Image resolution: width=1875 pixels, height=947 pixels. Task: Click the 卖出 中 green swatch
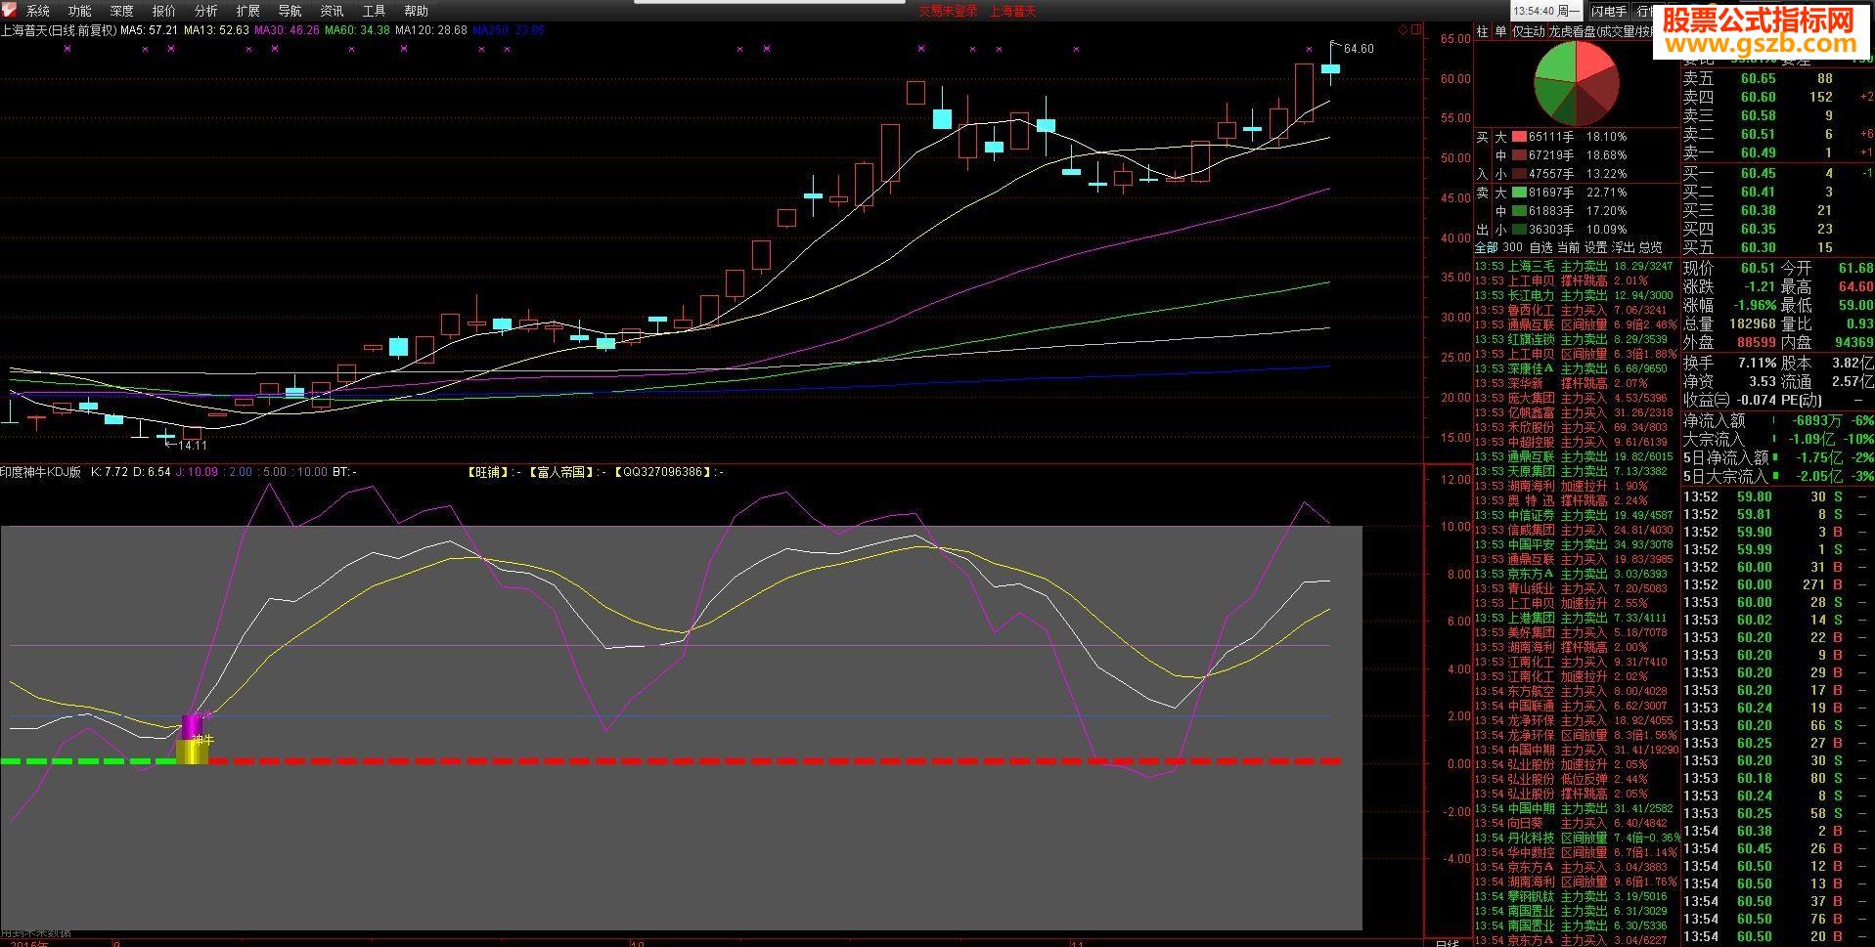(1519, 211)
